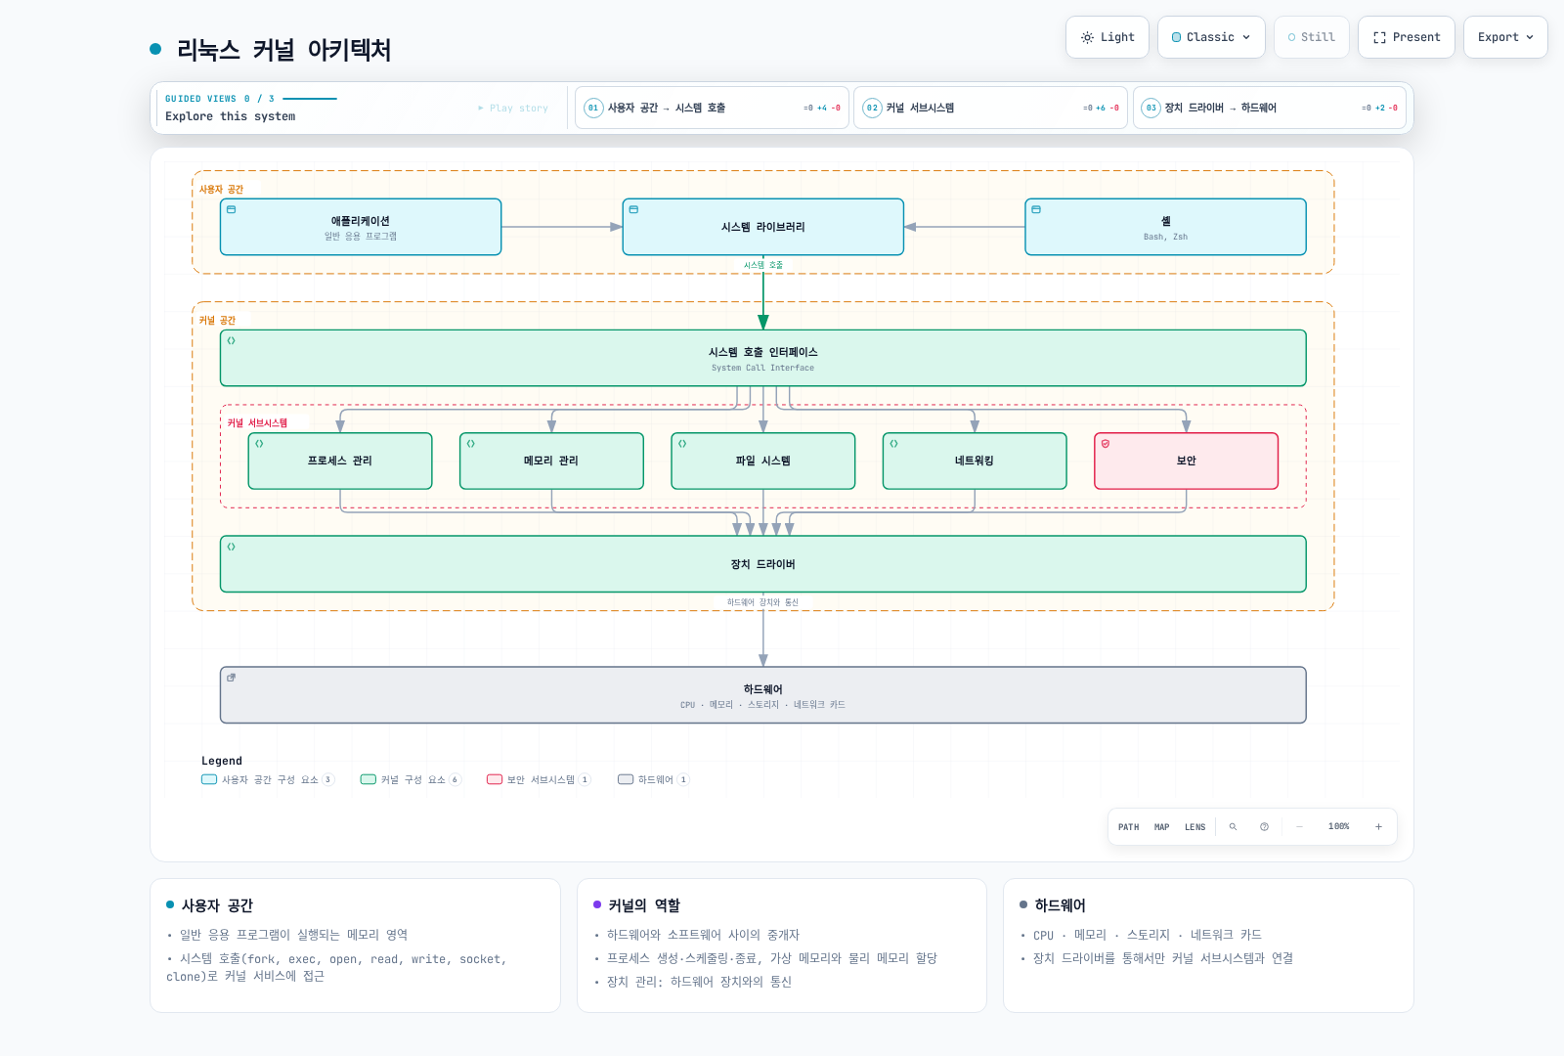The height and width of the screenshot is (1056, 1564).
Task: Click the code icon on 네트워킹
Action: point(893,443)
